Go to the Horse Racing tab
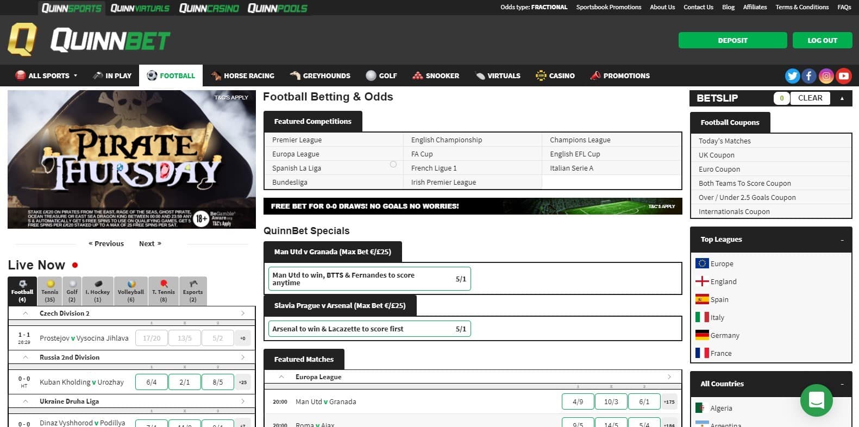Viewport: 859px width, 427px height. pyautogui.click(x=243, y=76)
